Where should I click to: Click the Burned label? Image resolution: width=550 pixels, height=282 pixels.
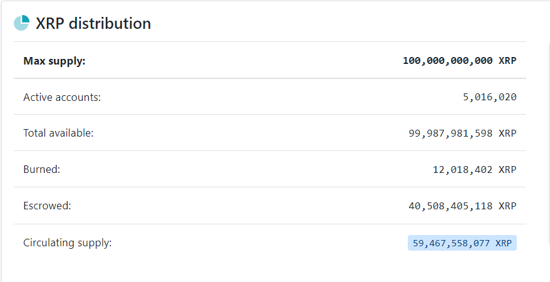42,169
